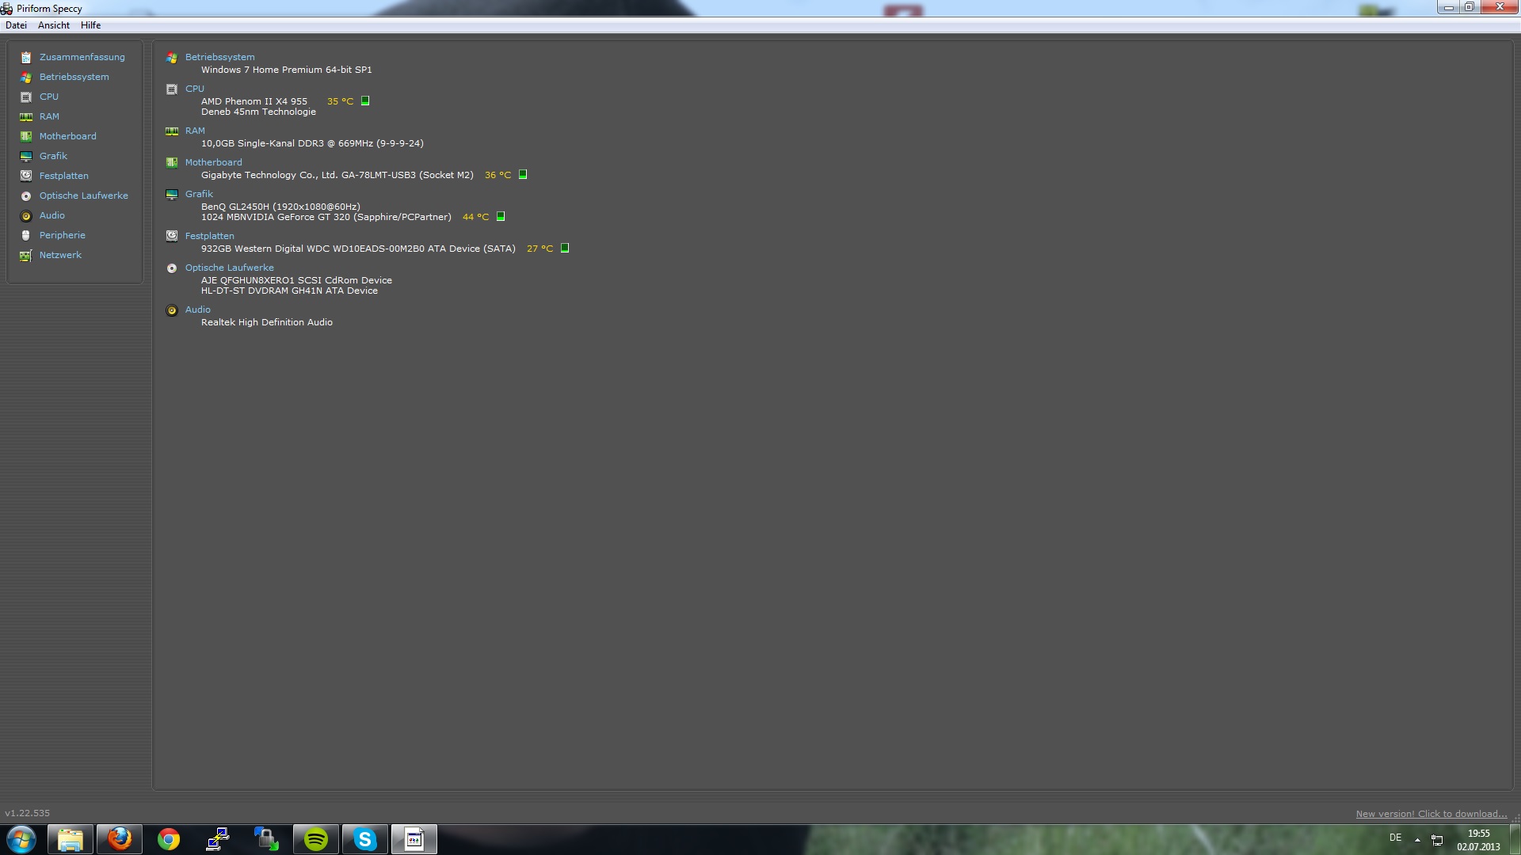Click the Betriebssystem icon in summary panel
Screen dimensions: 1521x855
pos(172,58)
